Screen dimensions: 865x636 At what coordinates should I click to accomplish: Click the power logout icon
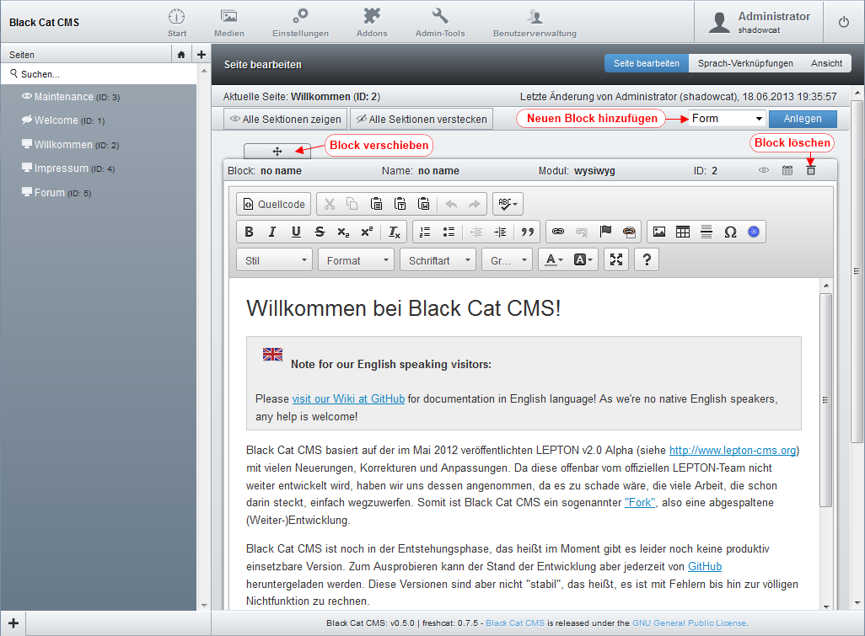pyautogui.click(x=843, y=22)
